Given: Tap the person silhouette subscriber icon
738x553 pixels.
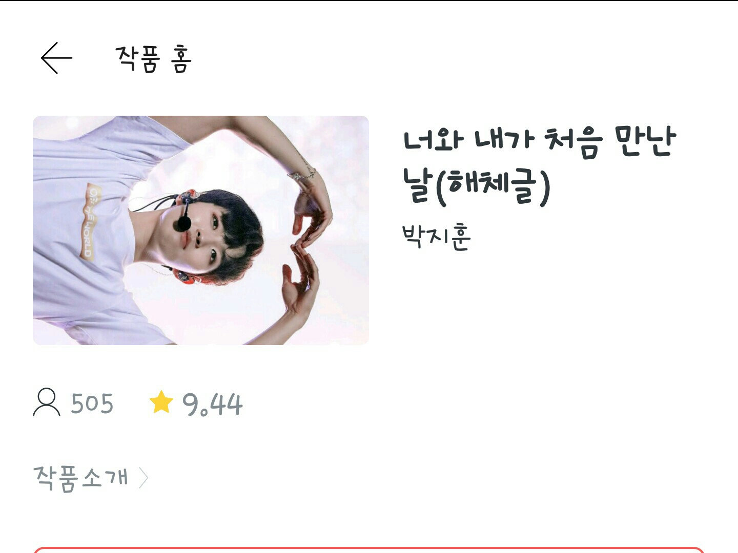Looking at the screenshot, I should click(x=47, y=402).
